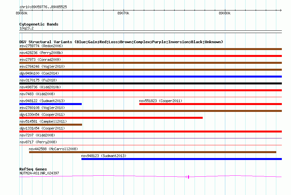Open nsv3170175 (Fu2018) label
The image size is (291, 195).
pos(38,80)
